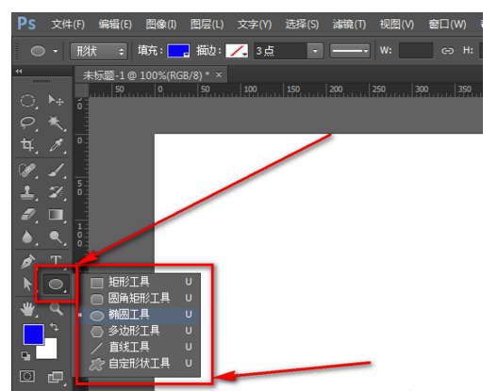498x391 pixels.
Task: Open the stroke line style dropdown
Action: [350, 51]
